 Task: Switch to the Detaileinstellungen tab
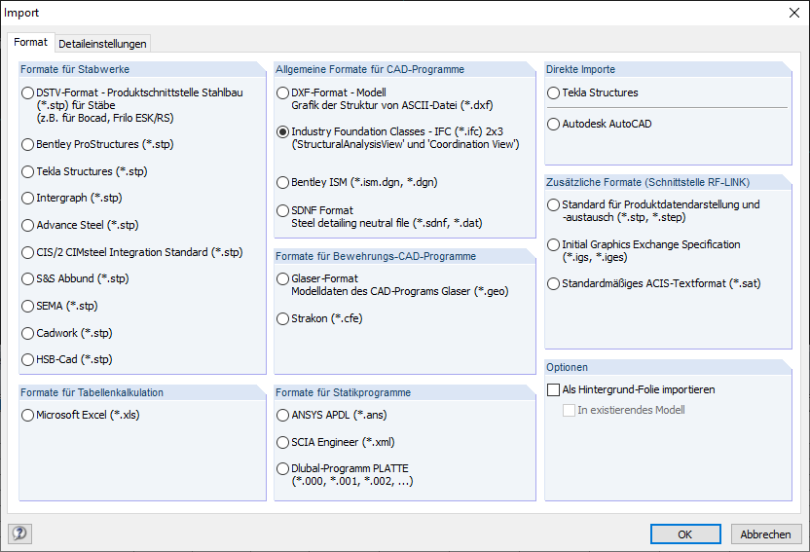[x=102, y=44]
